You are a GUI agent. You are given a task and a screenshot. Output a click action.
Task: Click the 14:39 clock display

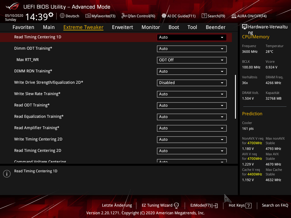(37, 17)
